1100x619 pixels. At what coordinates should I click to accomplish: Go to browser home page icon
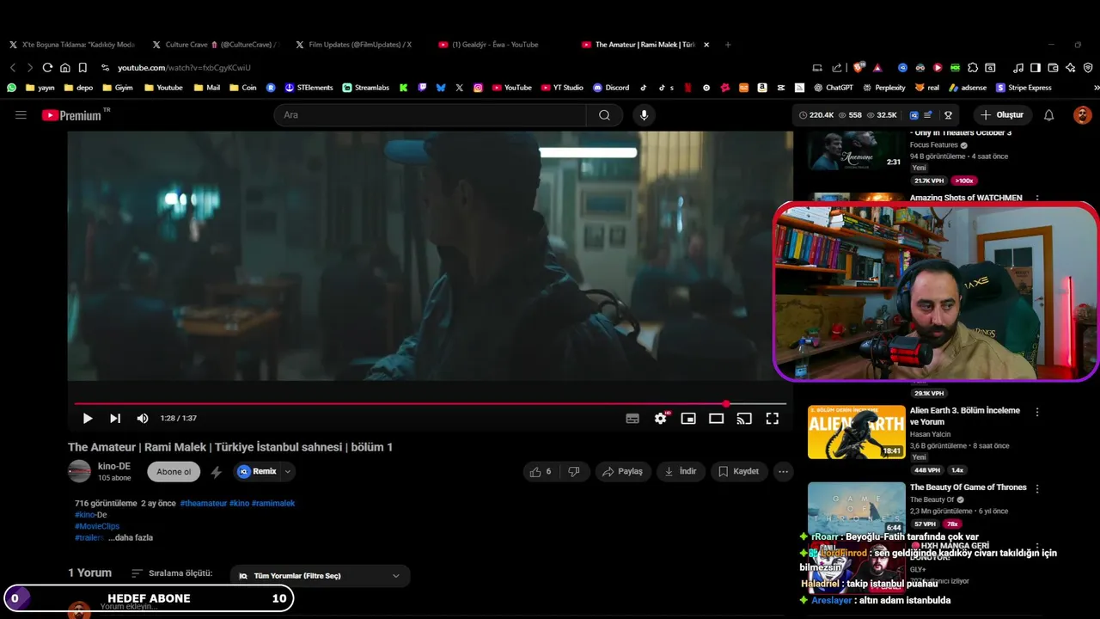click(64, 68)
